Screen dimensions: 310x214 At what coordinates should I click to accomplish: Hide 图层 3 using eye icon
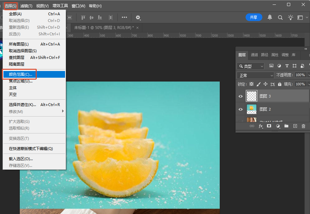coord(240,96)
